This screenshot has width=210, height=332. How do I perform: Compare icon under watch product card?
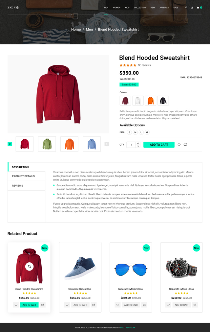tap(195, 305)
